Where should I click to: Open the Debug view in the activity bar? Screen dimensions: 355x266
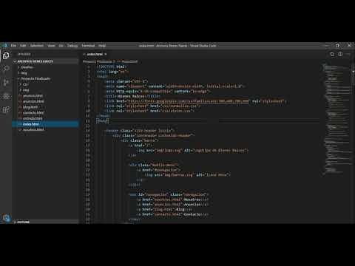6,96
